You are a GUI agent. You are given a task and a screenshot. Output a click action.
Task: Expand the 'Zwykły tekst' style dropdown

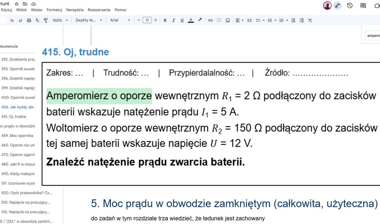tap(89, 20)
